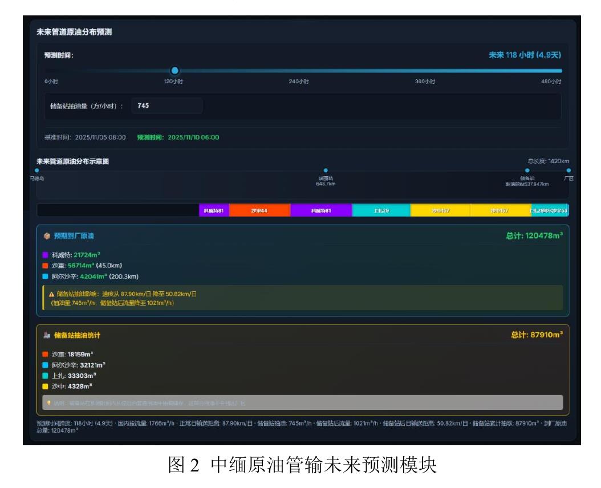Click the teal square beside 上扎: 33303m³

click(45, 376)
